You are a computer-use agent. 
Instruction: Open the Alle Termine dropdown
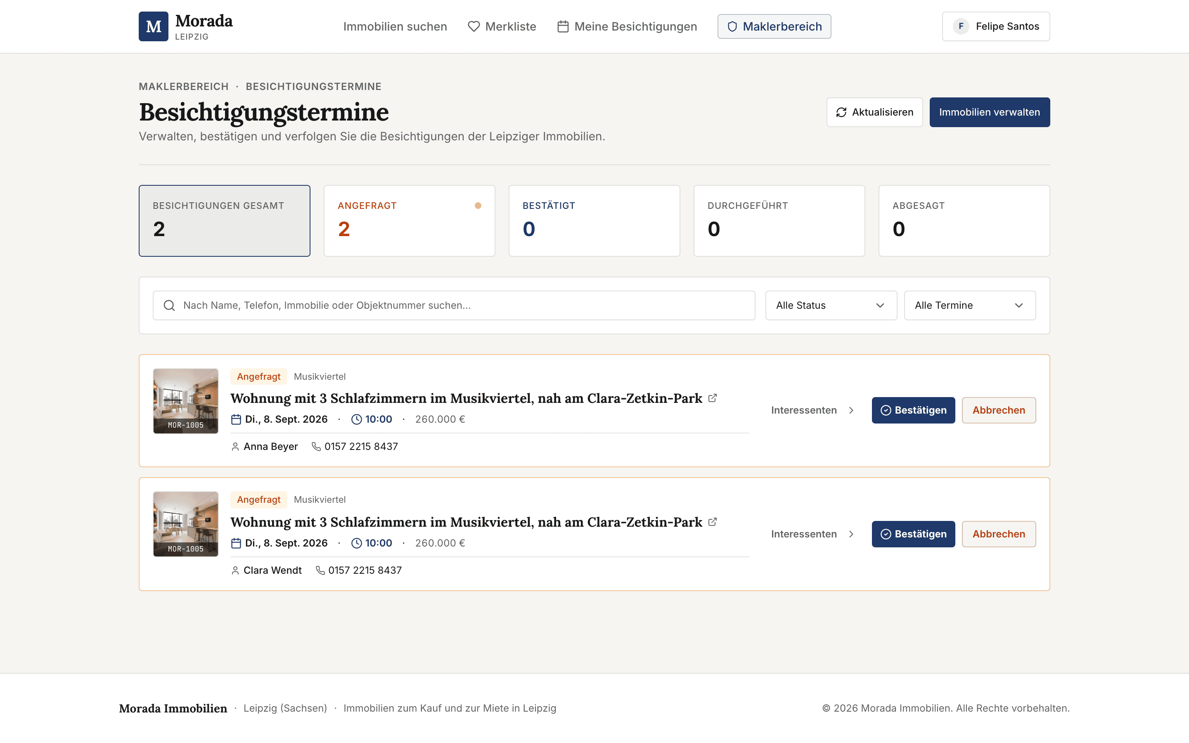click(970, 305)
